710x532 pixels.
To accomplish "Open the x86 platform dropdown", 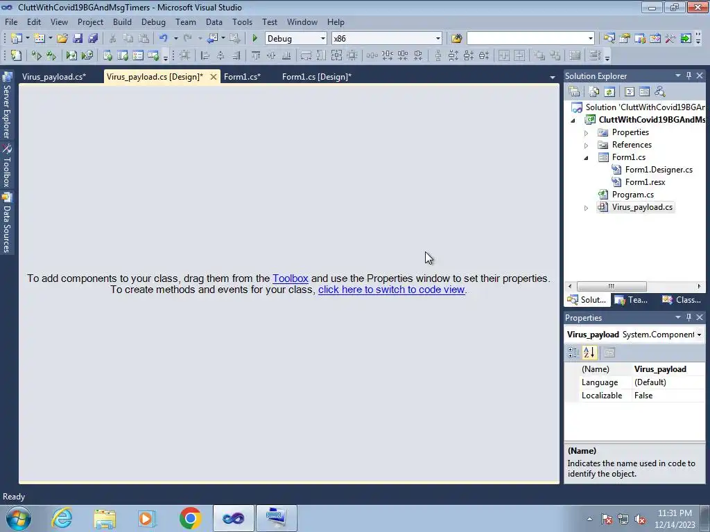I will [438, 39].
